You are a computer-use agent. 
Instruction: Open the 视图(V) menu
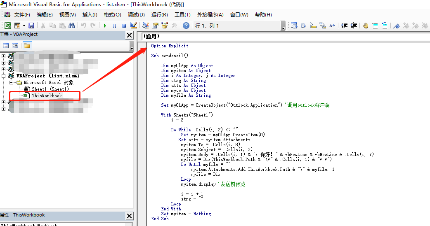point(67,15)
